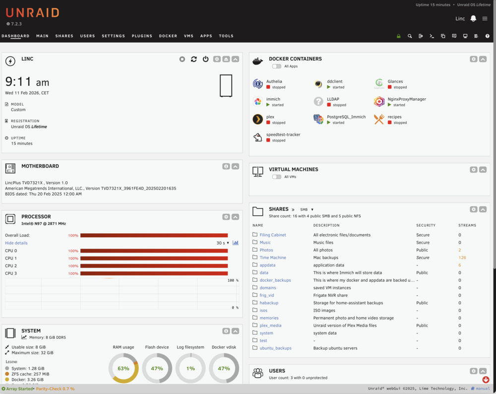496x394 pixels.
Task: Click the ddclient container icon
Action: (318, 84)
